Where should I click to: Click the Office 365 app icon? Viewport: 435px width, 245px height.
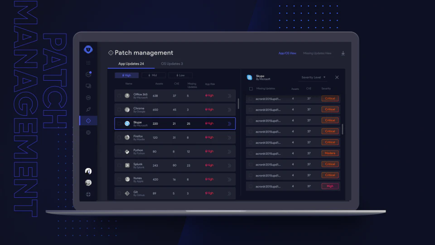(127, 96)
